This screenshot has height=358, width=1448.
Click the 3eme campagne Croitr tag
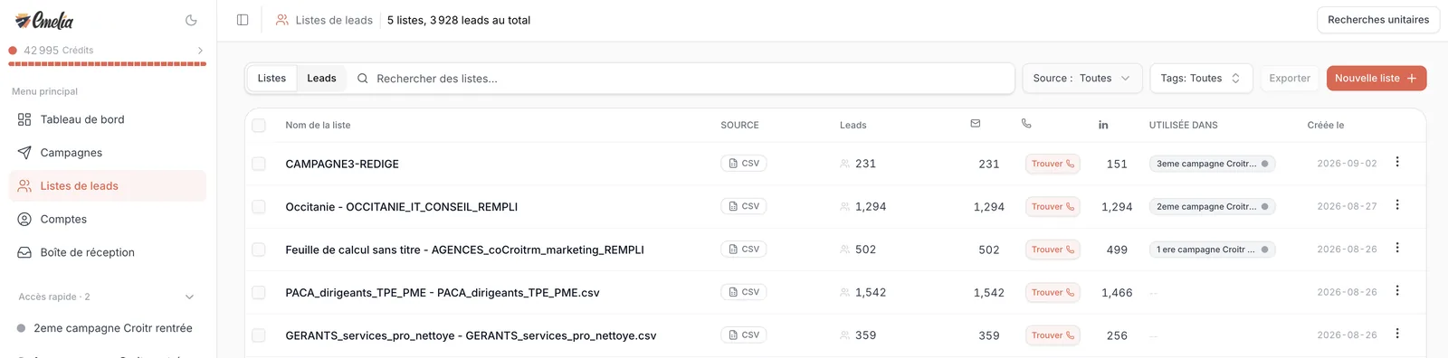[x=1212, y=164]
